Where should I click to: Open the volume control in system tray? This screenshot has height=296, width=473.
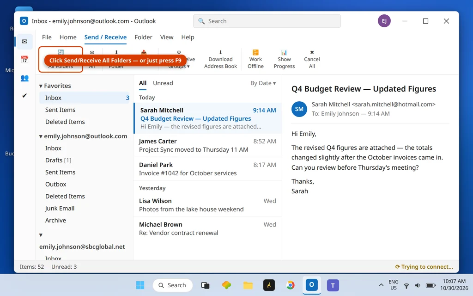tap(418, 285)
